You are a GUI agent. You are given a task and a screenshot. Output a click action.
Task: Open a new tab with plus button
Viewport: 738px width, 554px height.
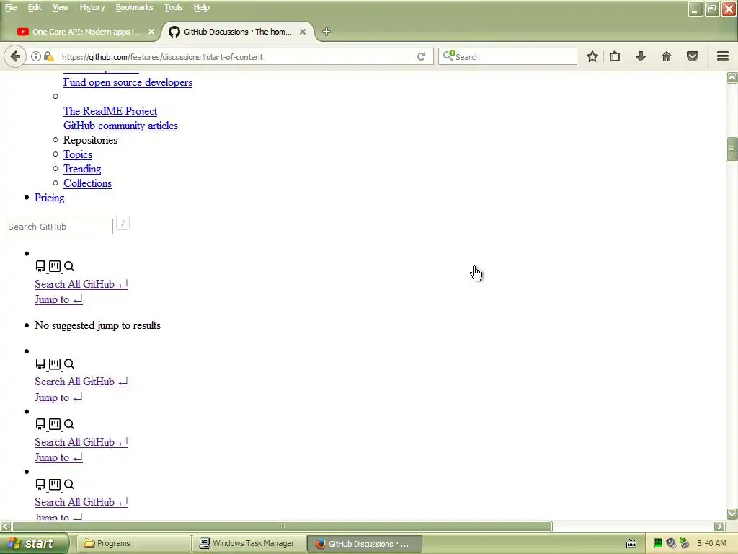[x=326, y=32]
